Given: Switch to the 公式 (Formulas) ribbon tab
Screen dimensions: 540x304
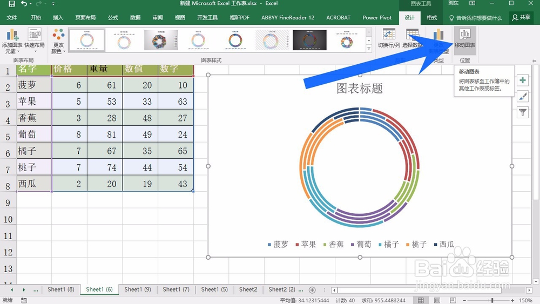Looking at the screenshot, I should 113,18.
